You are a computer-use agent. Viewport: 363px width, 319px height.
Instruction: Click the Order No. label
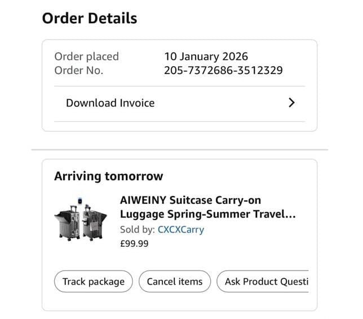coord(78,71)
